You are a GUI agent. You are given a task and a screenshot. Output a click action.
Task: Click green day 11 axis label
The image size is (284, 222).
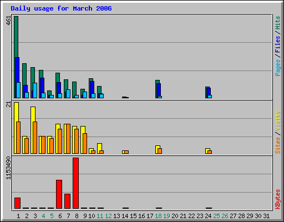[x=100, y=216]
